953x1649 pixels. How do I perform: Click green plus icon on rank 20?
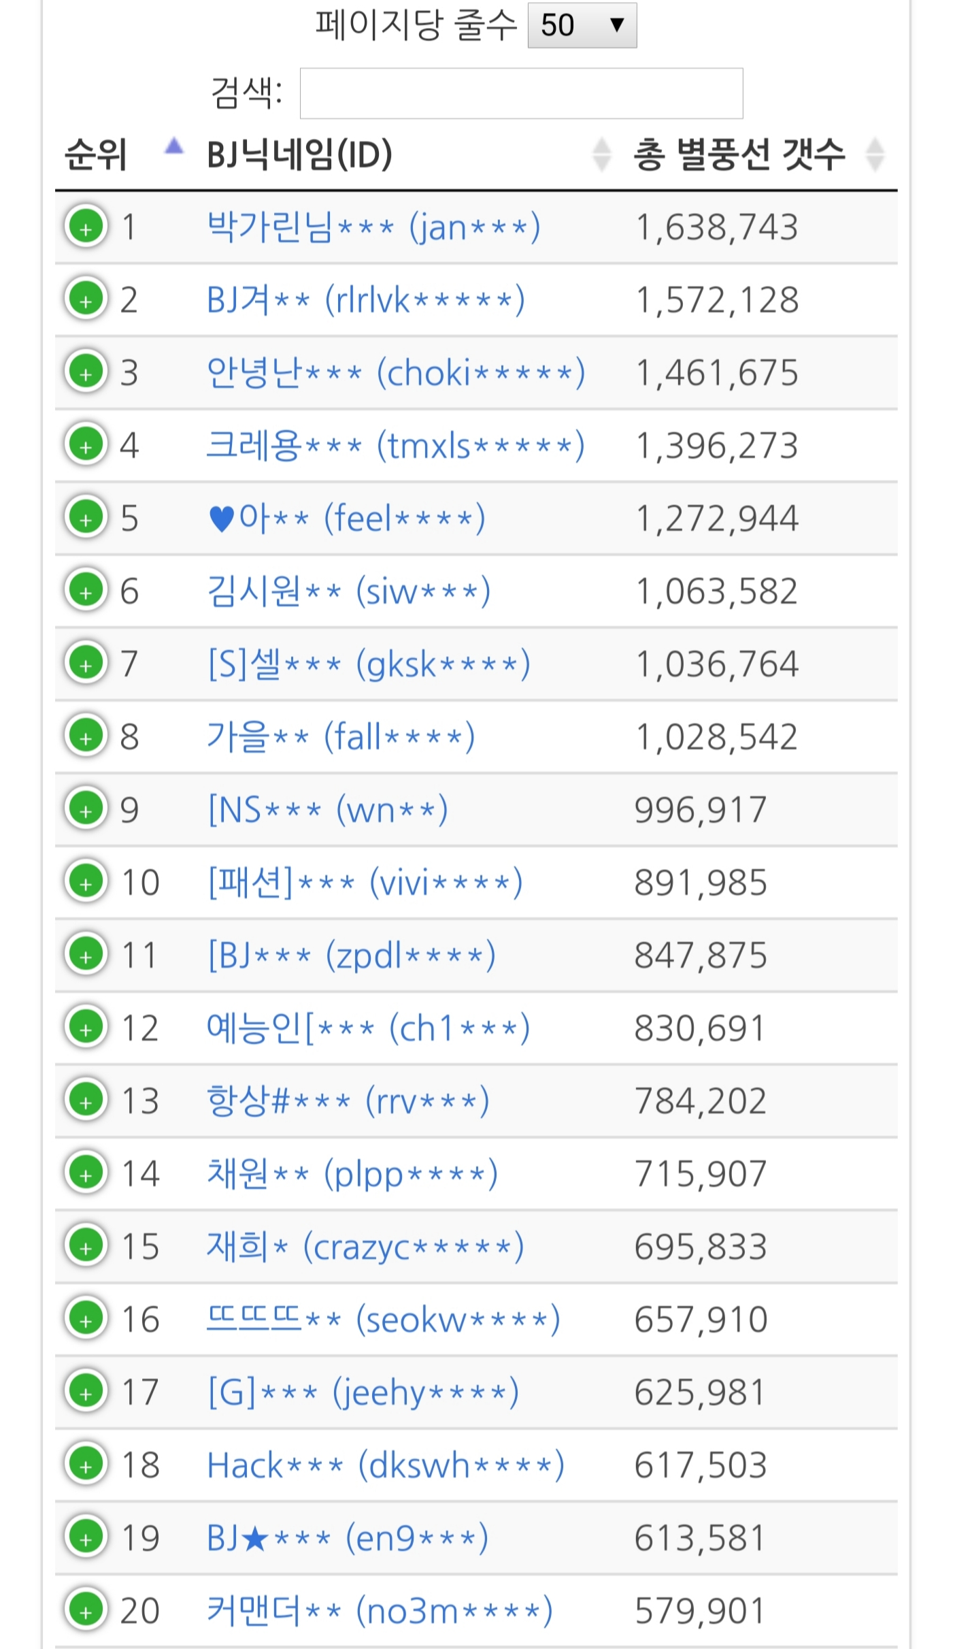click(x=86, y=1610)
